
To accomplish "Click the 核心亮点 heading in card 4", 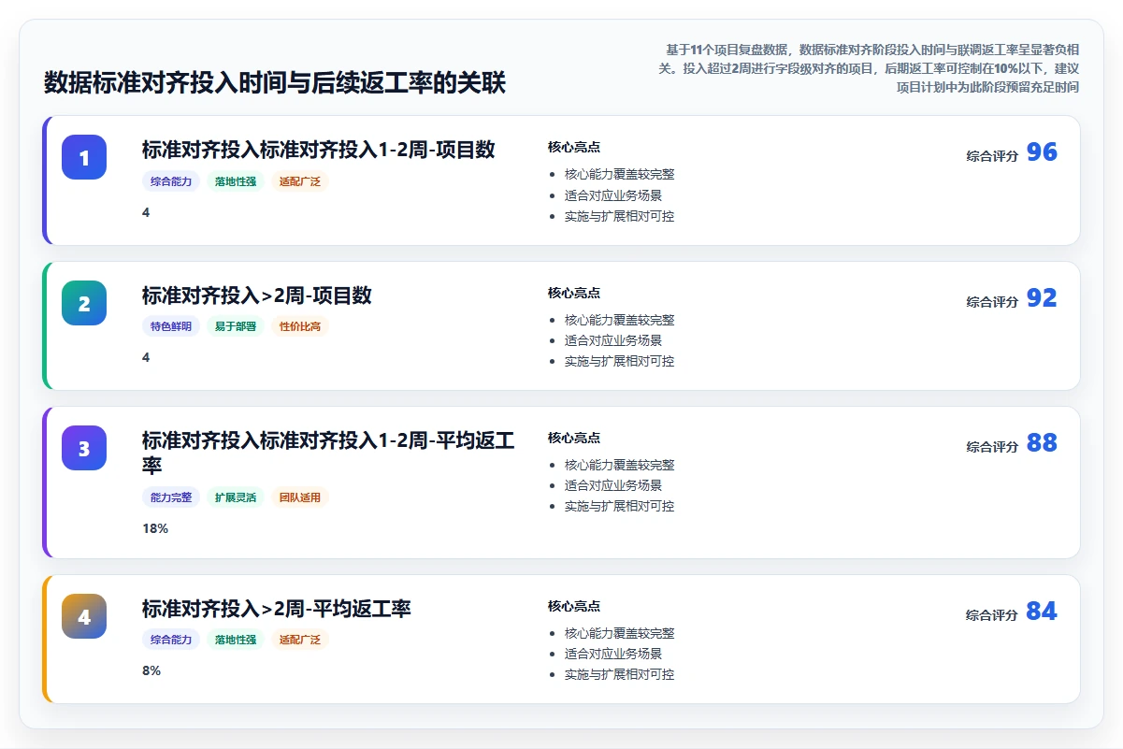I will point(574,606).
